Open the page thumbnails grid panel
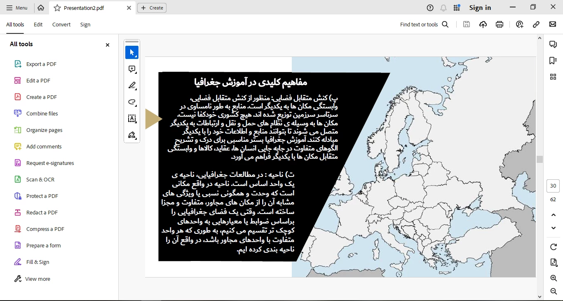This screenshot has height=301, width=563. click(553, 77)
